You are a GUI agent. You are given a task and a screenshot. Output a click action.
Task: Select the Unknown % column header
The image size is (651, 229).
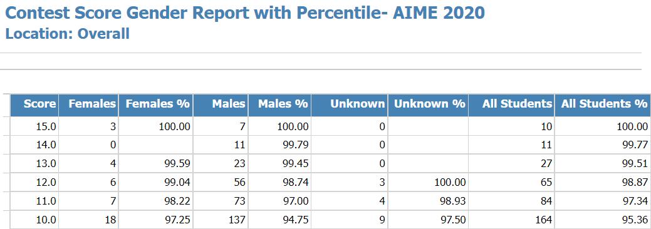[428, 105]
